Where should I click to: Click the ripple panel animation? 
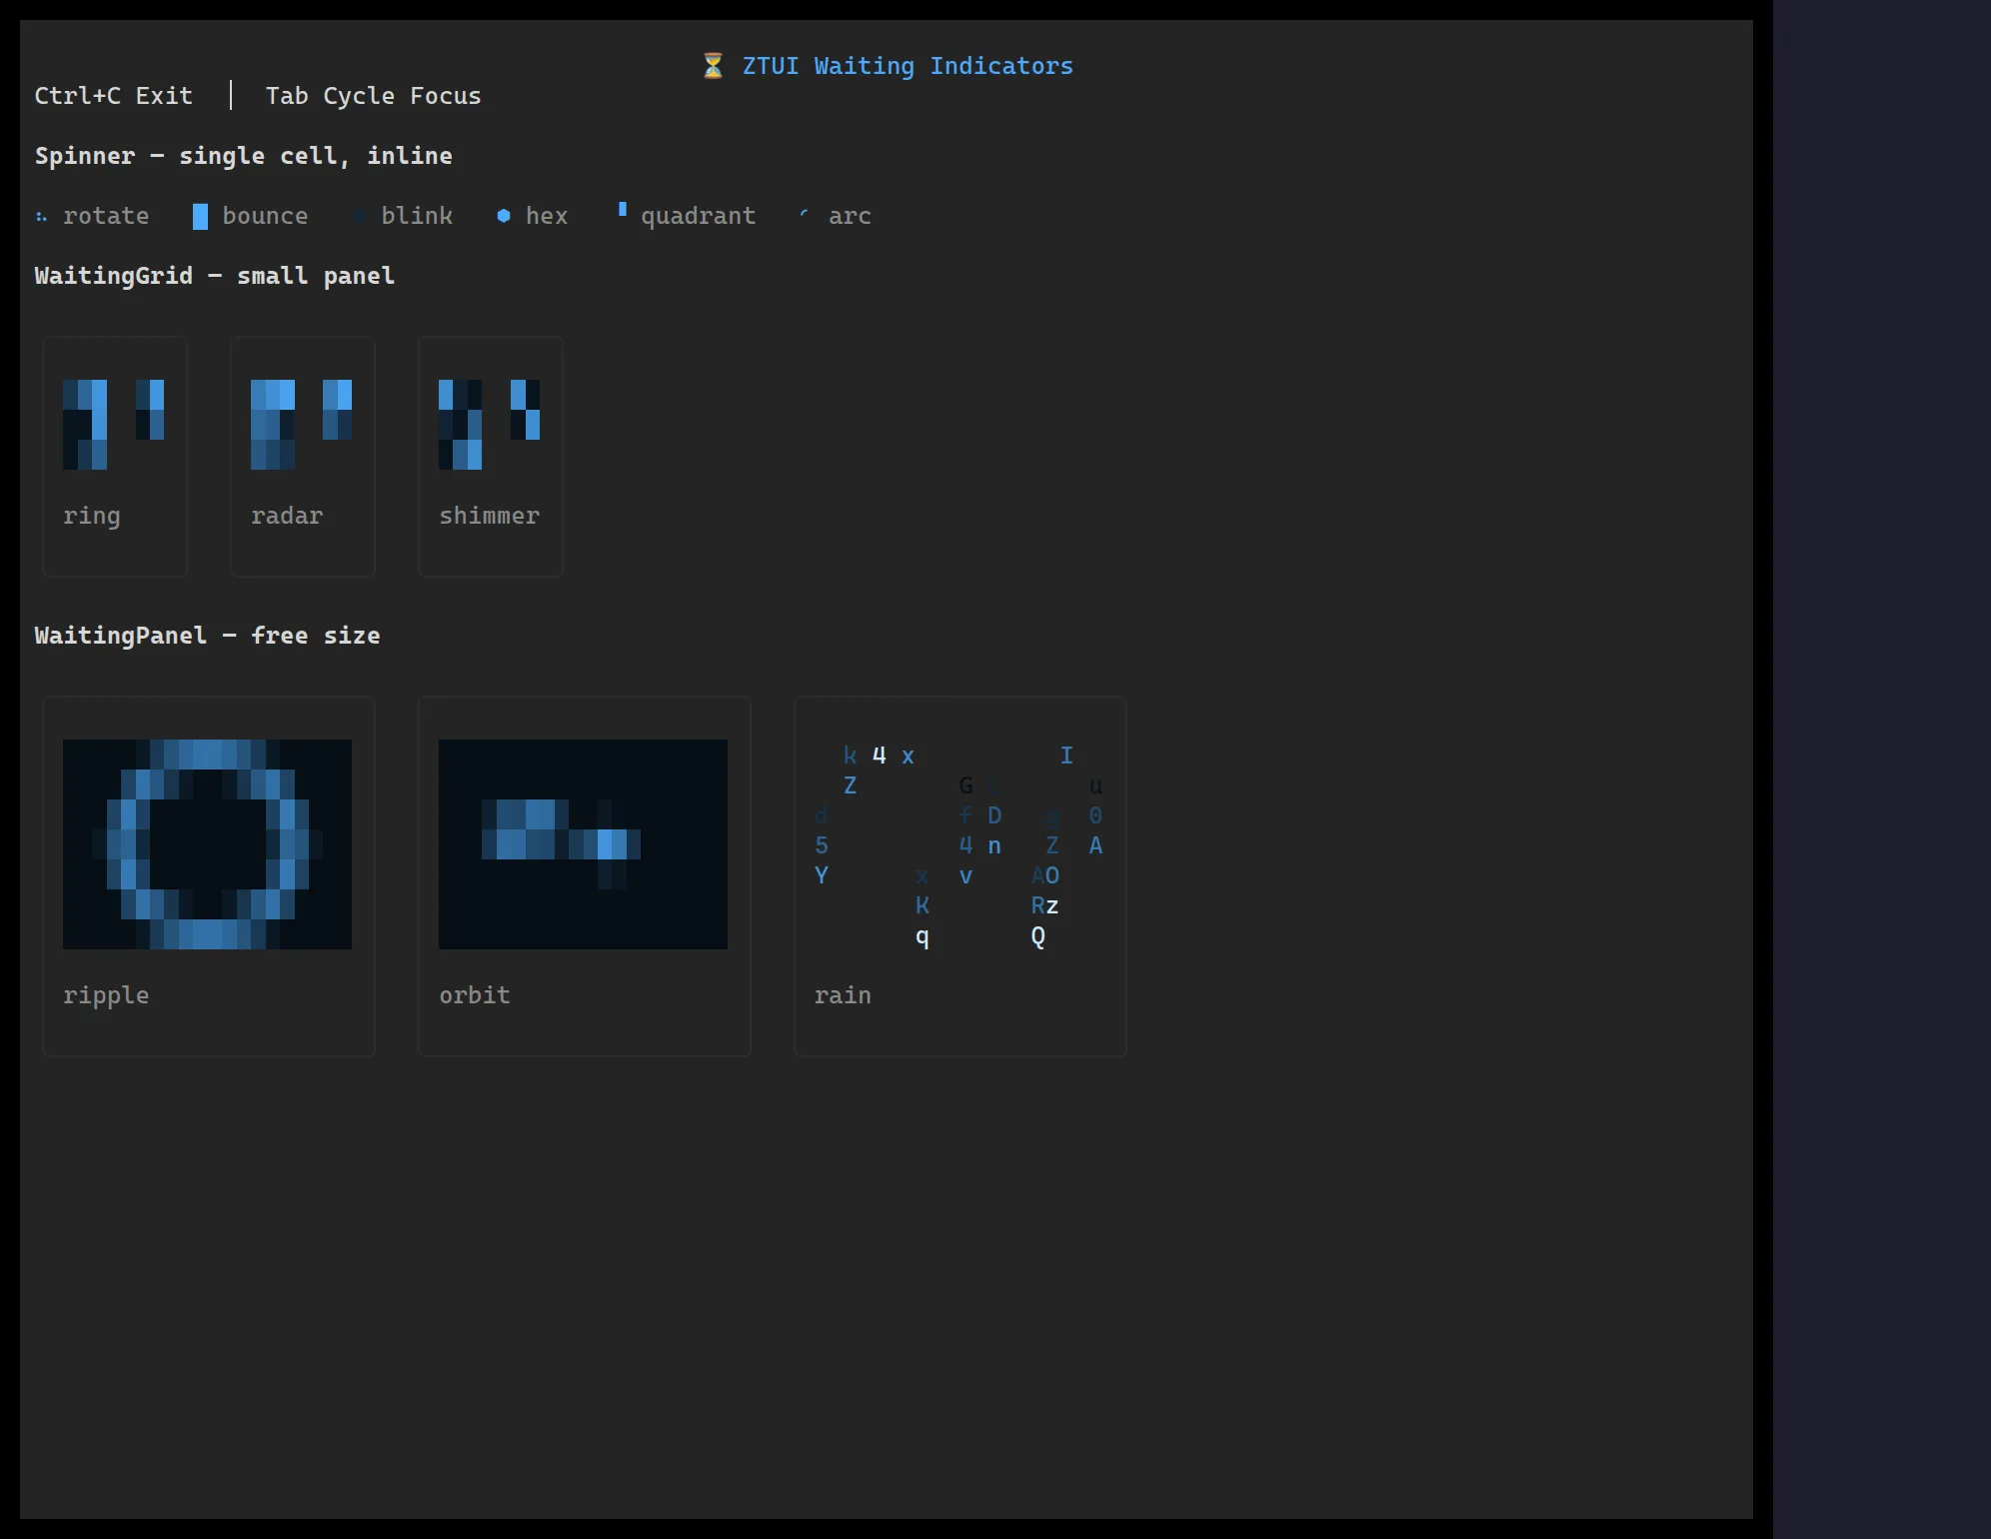[x=207, y=844]
